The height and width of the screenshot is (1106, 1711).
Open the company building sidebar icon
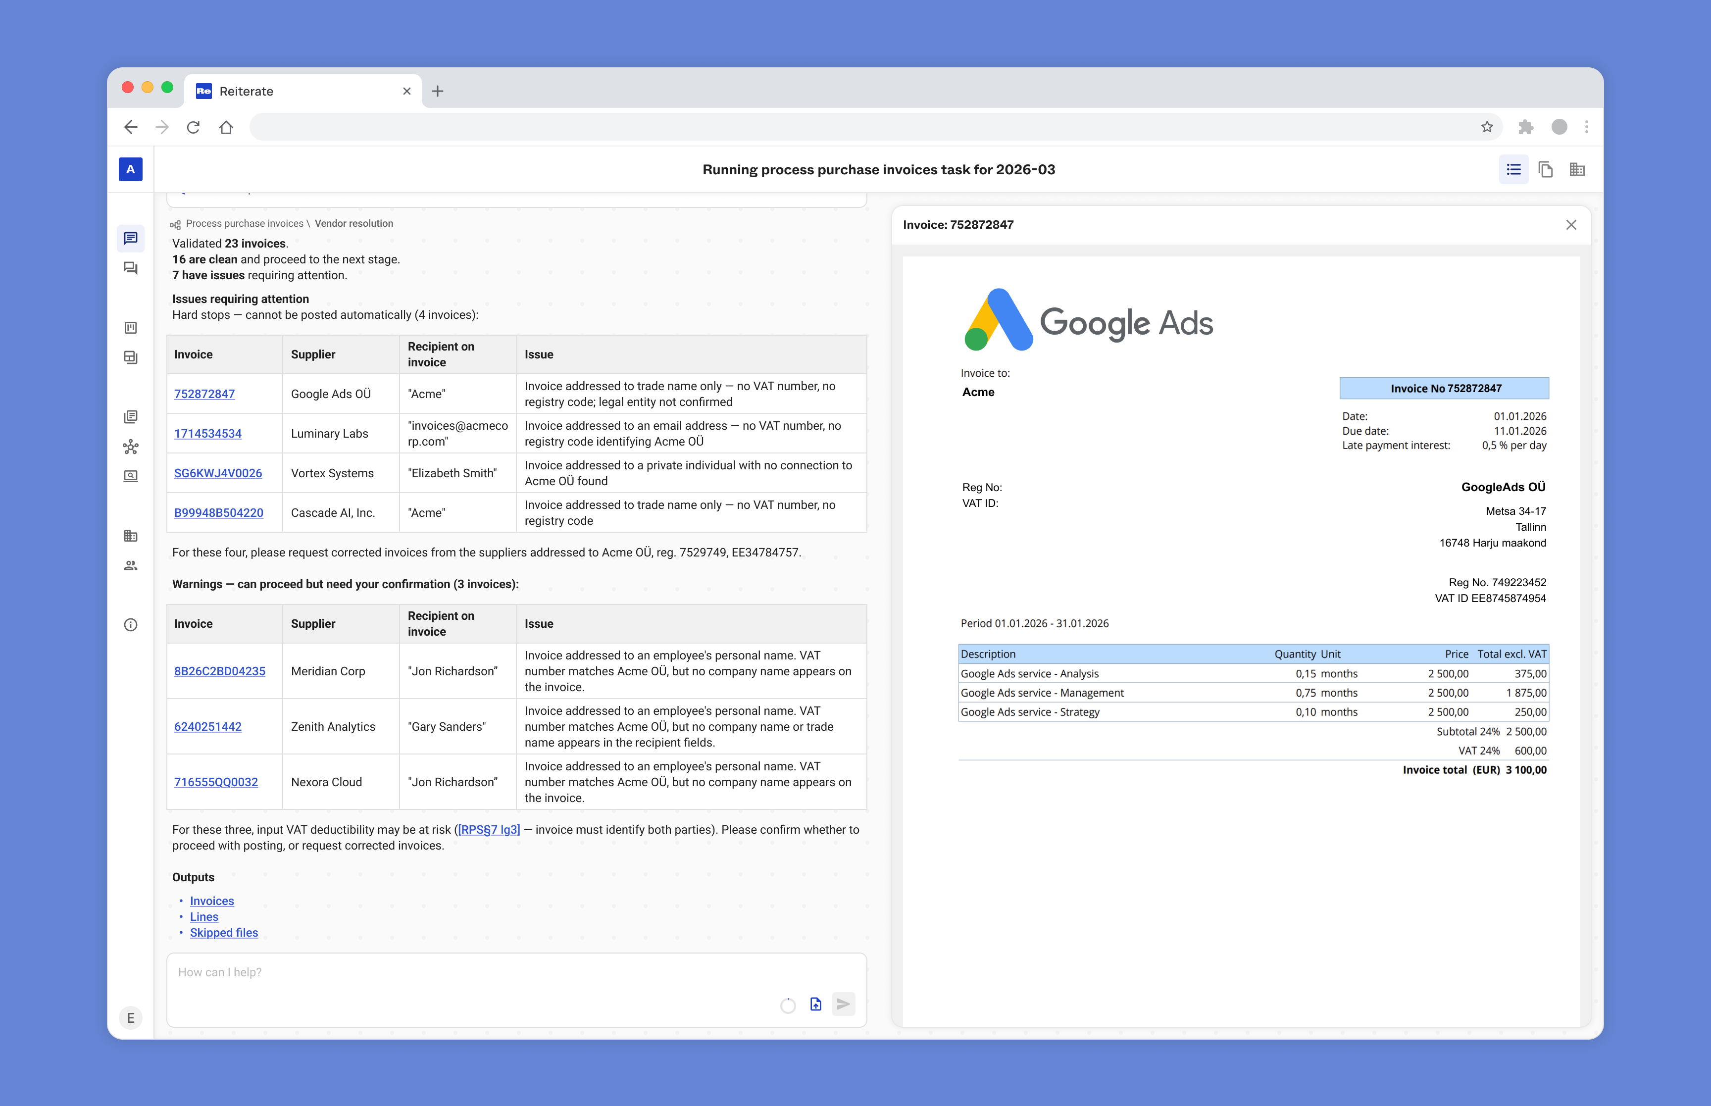pyautogui.click(x=131, y=536)
